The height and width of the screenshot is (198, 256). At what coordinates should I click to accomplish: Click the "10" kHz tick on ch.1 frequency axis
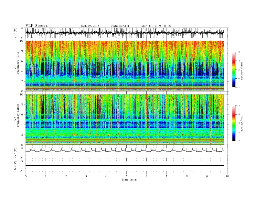tap(22, 41)
